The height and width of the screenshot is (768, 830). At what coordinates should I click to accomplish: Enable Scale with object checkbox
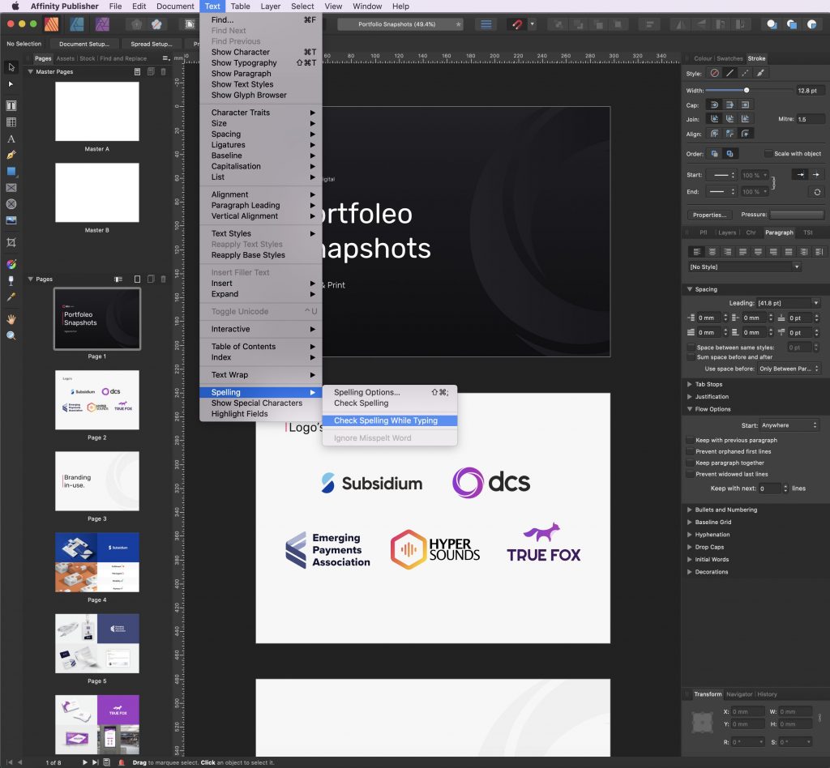point(768,154)
